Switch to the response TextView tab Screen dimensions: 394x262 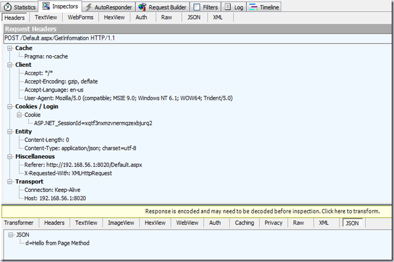point(86,223)
